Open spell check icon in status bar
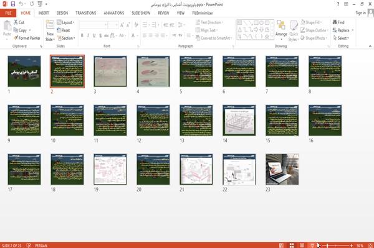 (x=29, y=246)
